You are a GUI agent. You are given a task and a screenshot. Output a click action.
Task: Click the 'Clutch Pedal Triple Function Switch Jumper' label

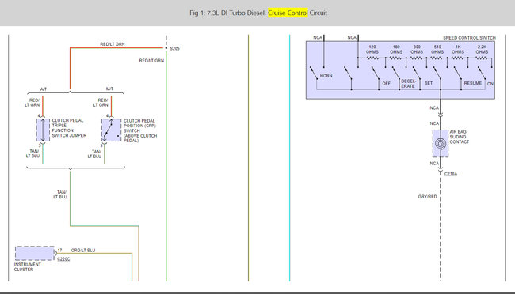click(x=69, y=128)
